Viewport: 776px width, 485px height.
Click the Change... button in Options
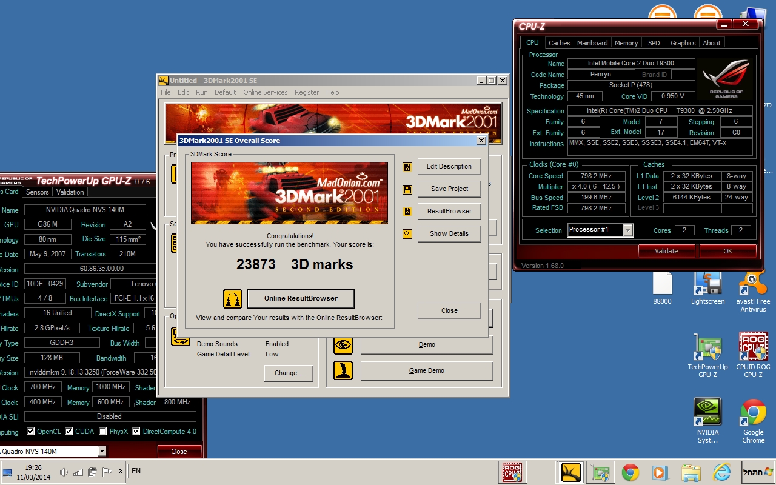pos(288,373)
